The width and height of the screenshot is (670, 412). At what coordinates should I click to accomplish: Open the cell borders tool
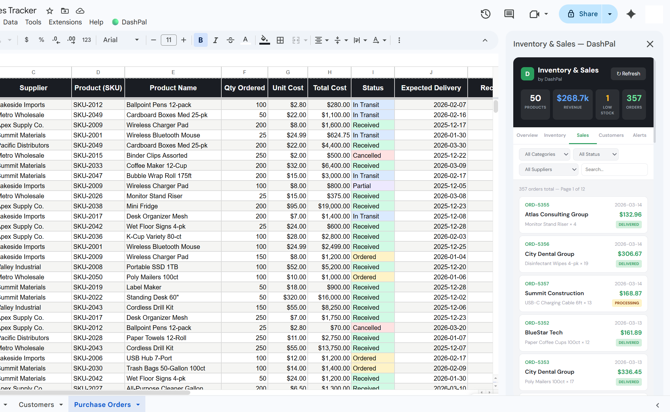280,40
